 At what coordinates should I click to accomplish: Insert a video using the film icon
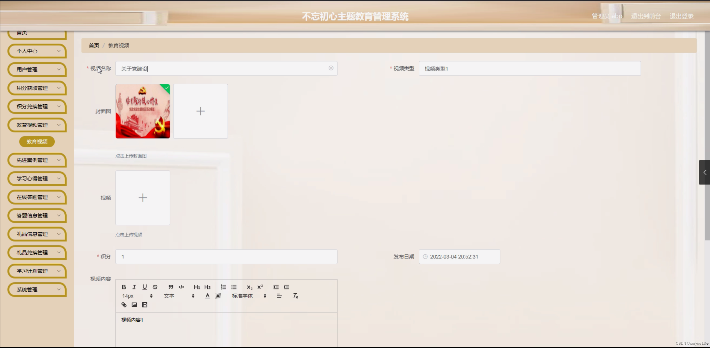[144, 304]
